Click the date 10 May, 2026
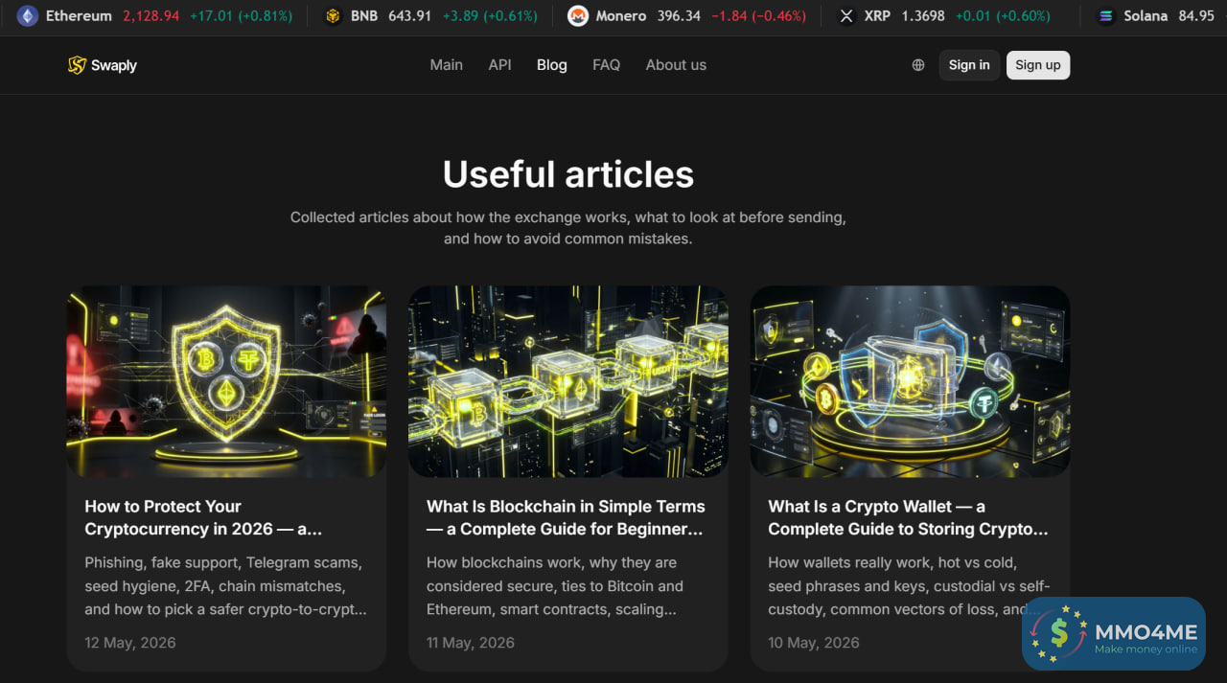This screenshot has height=683, width=1227. click(x=813, y=643)
